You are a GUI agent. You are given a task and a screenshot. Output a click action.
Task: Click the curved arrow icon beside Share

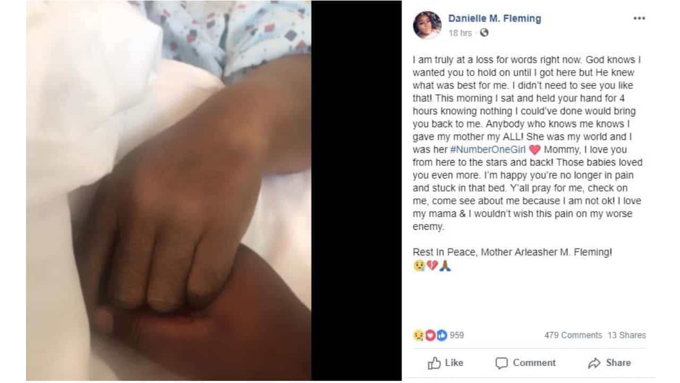594,363
